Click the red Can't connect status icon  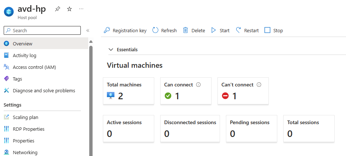coord(225,96)
